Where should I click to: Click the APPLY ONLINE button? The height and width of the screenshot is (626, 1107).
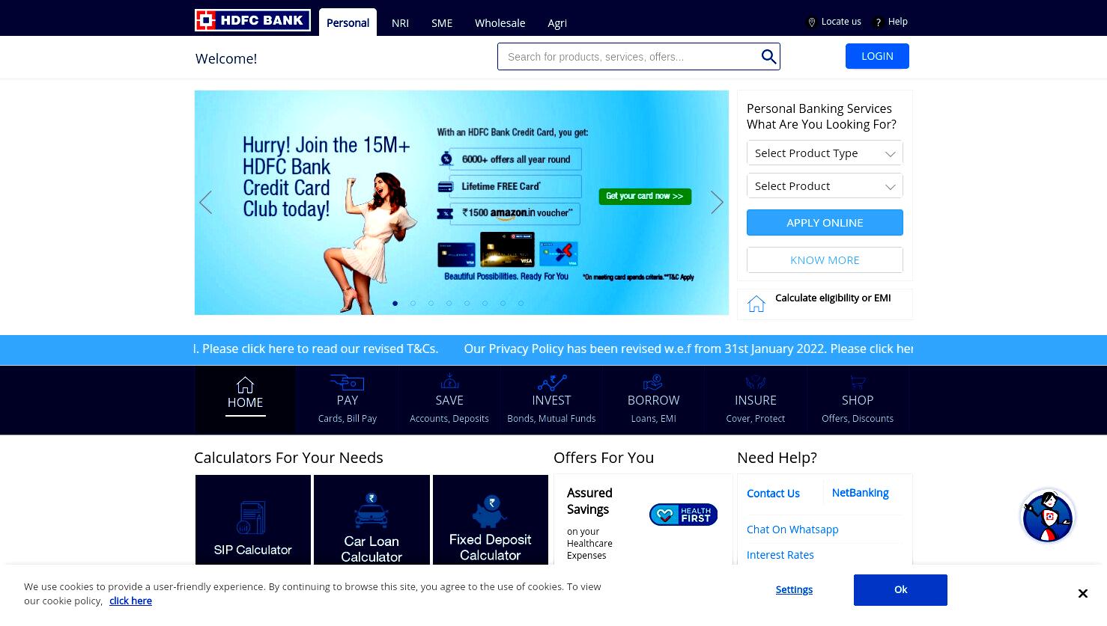(825, 223)
